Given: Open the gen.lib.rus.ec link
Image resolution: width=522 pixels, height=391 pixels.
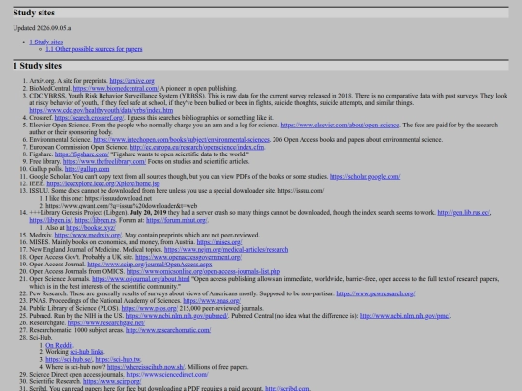Looking at the screenshot, I should click(x=464, y=212).
